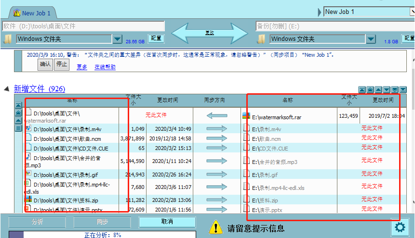Viewport: 415px width, 238px height.
Task: Click the E:\录制.mp4-llc-edl.xls entry
Action: click(x=278, y=188)
